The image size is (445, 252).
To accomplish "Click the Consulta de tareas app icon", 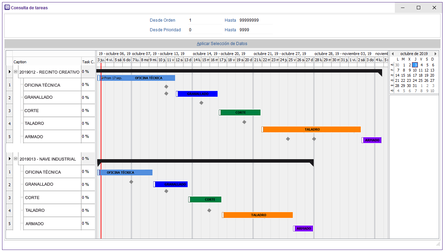I will 7,8.
